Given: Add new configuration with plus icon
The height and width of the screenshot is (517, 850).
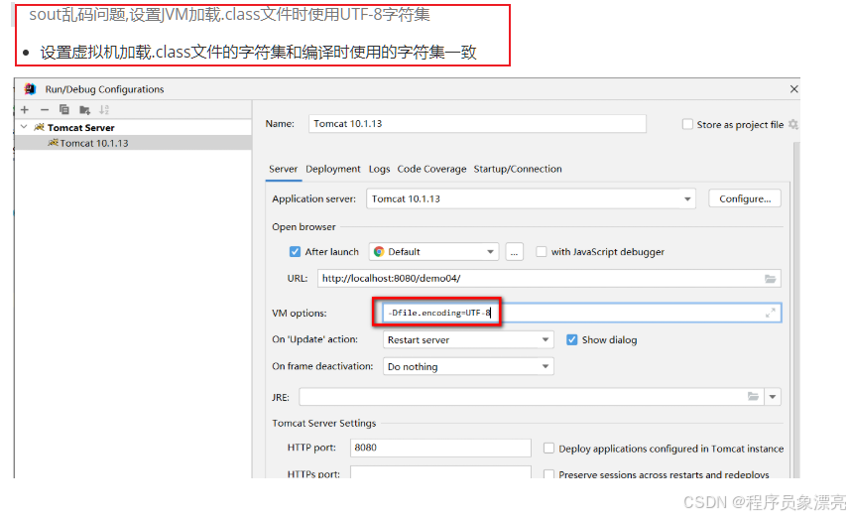Looking at the screenshot, I should [25, 110].
